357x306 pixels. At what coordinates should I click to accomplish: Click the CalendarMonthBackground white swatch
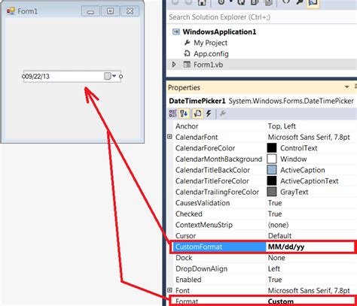pos(272,159)
